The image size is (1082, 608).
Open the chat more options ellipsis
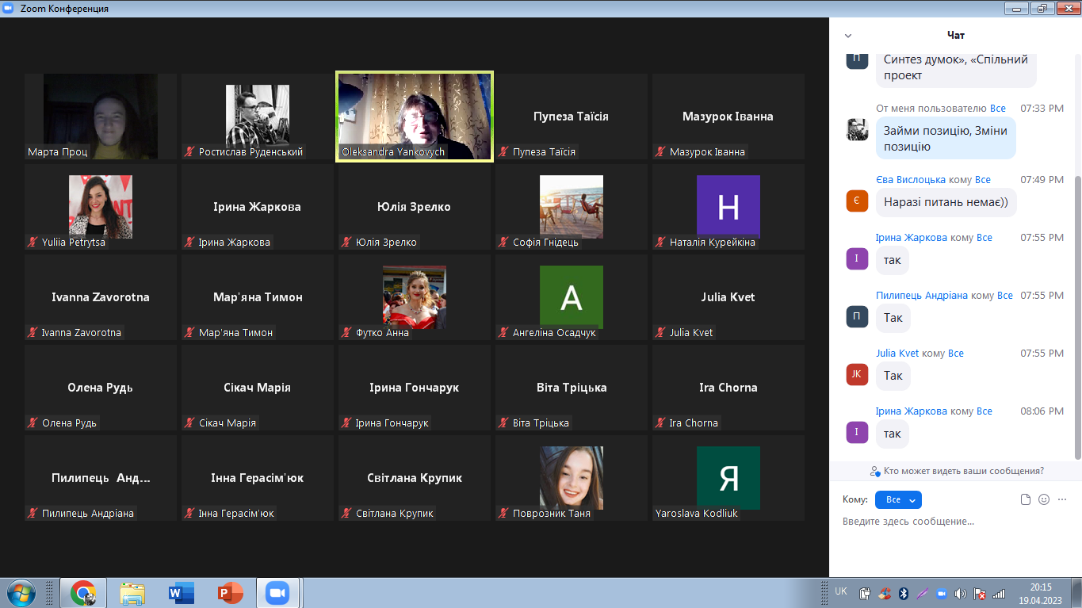tap(1062, 499)
